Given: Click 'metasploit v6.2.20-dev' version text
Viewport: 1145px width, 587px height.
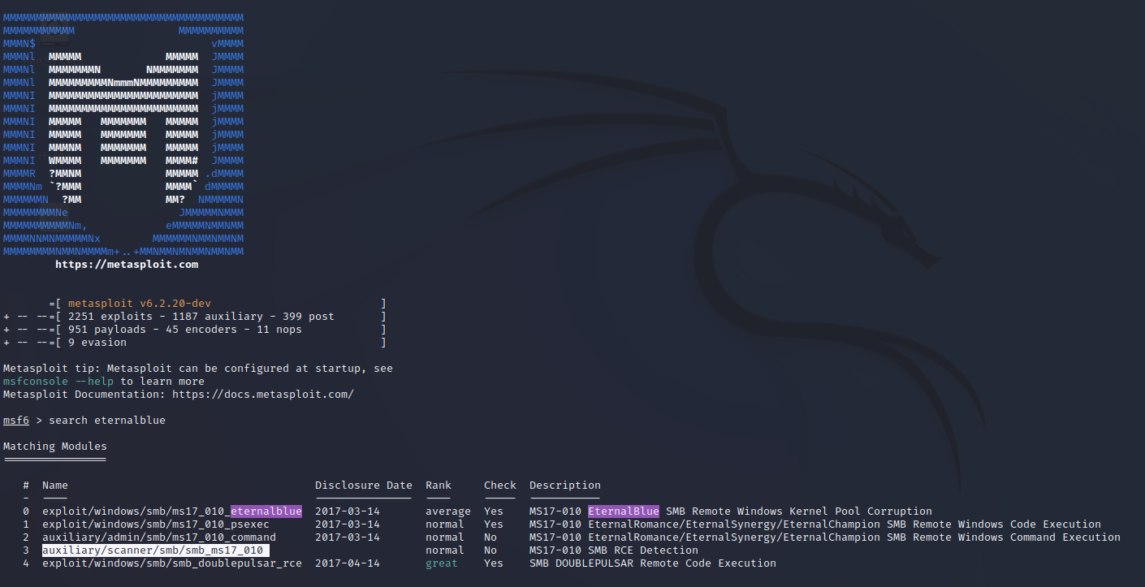Looking at the screenshot, I should click(140, 303).
